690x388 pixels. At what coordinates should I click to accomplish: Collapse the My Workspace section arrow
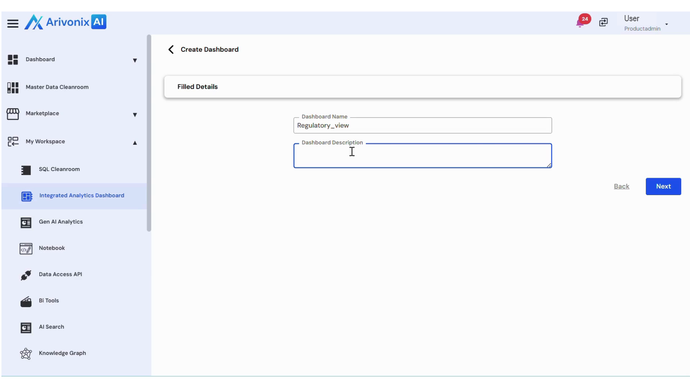click(135, 143)
